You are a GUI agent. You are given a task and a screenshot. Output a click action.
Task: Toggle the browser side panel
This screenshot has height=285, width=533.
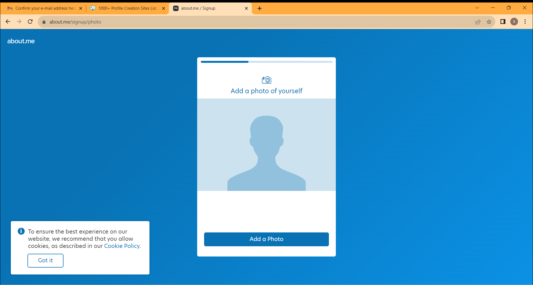[503, 22]
